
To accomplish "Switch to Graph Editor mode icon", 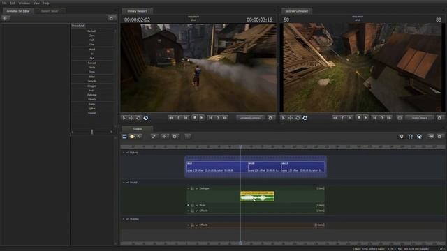I will (x=139, y=137).
